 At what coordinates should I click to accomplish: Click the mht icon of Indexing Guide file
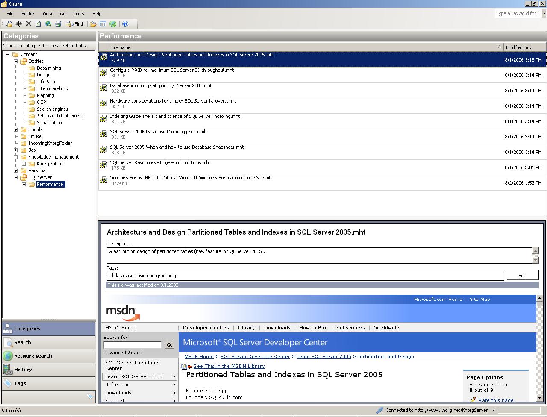(x=104, y=119)
